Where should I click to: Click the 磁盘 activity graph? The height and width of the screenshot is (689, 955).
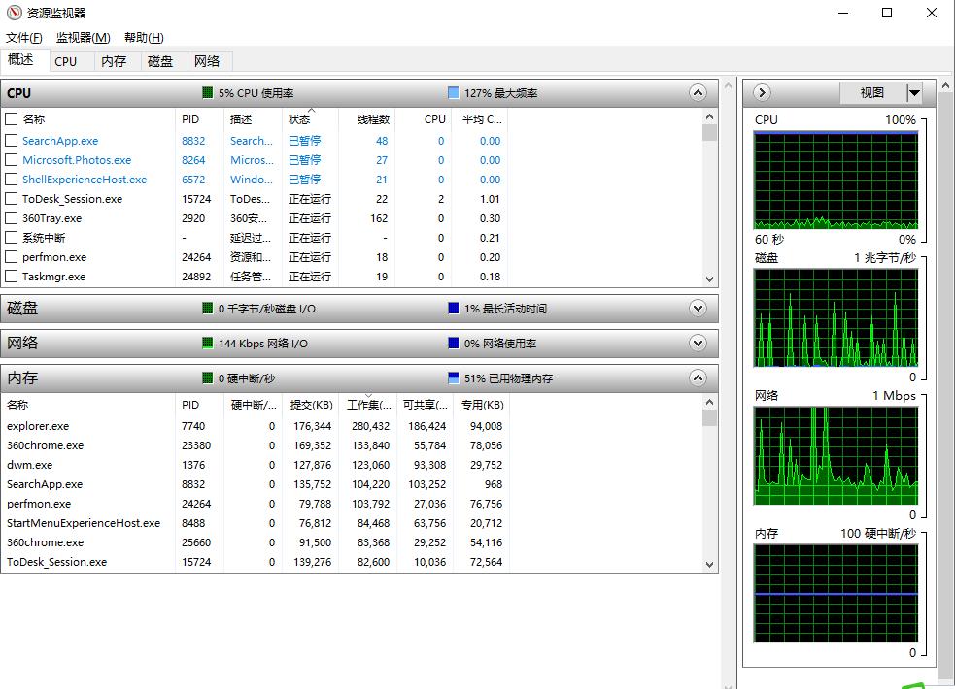coord(836,318)
